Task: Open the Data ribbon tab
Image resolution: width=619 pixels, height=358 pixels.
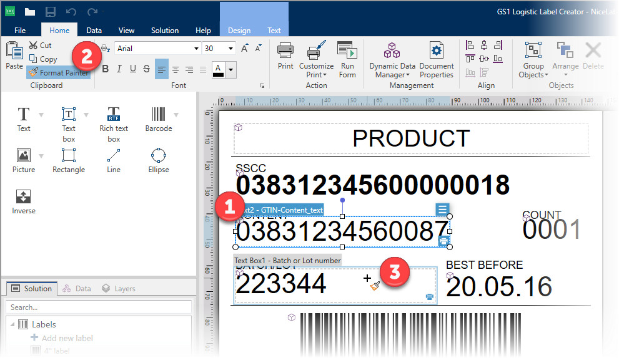Action: pos(94,30)
